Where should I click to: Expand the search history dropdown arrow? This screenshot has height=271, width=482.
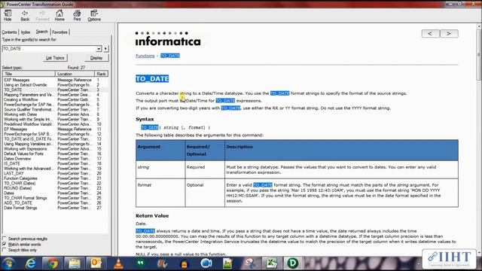(x=99, y=48)
